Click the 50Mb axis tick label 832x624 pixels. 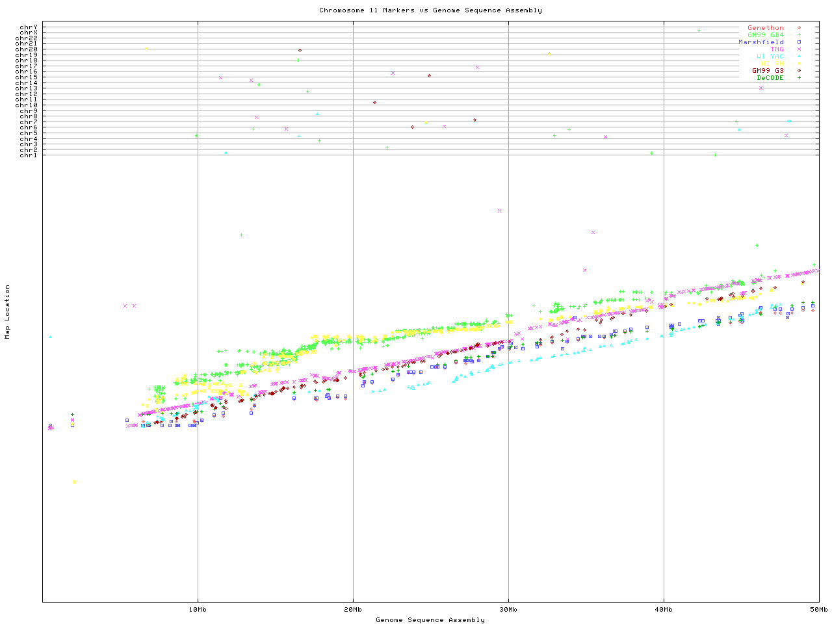[x=818, y=610]
